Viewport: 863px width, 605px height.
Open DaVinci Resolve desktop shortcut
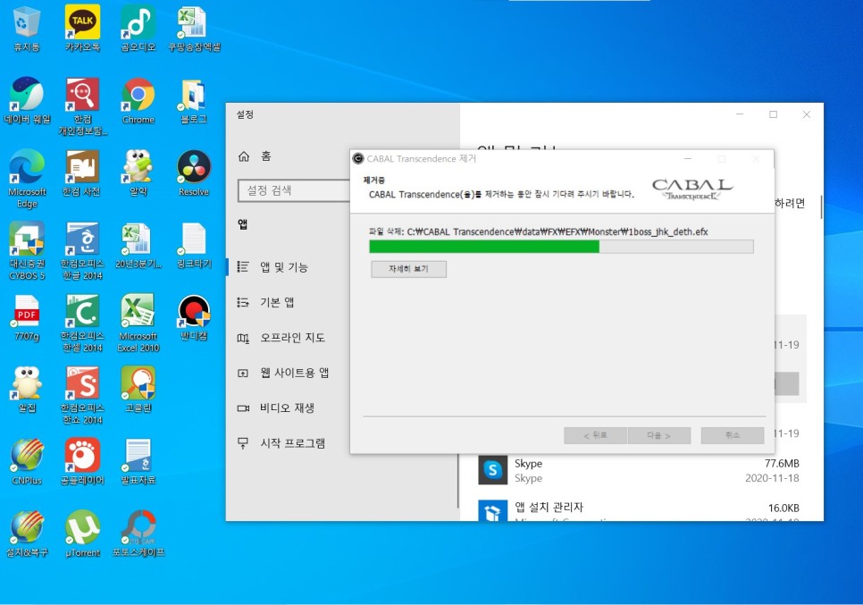194,173
